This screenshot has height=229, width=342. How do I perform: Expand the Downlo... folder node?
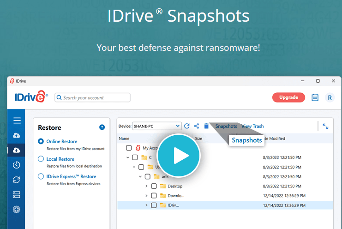(146, 196)
